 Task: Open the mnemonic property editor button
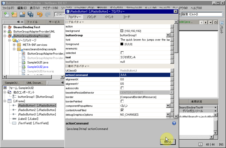(x=172, y=48)
